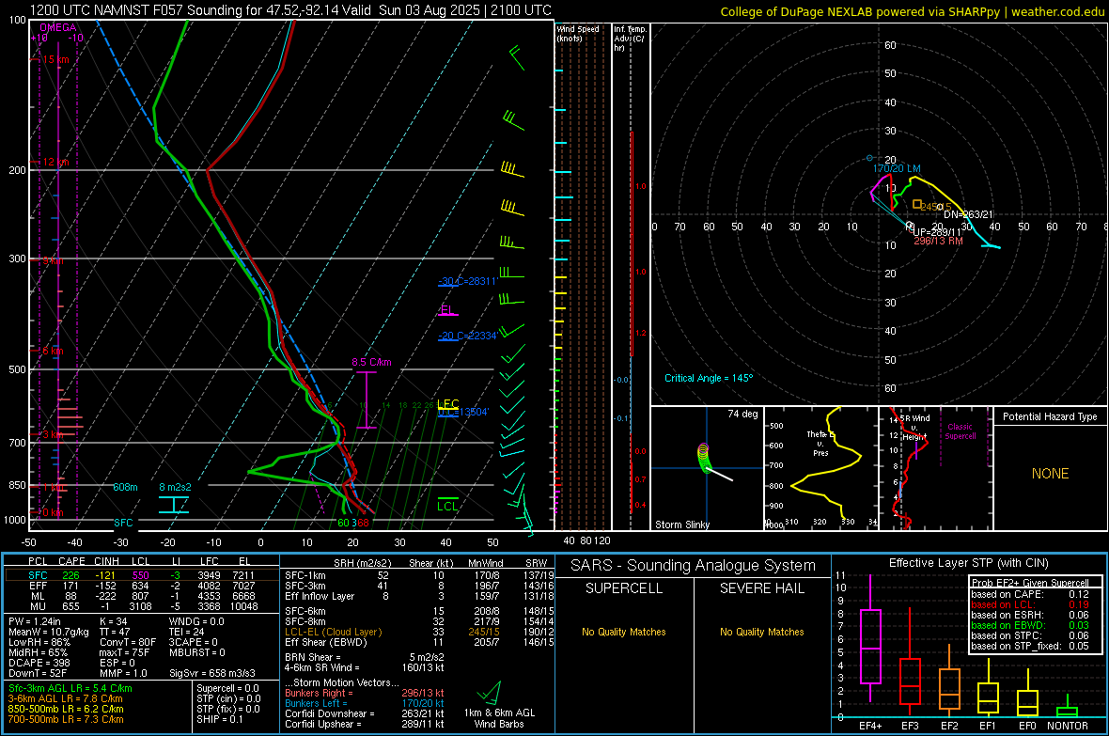This screenshot has width=1109, height=736.
Task: Click the NONE hazard type value
Action: pyautogui.click(x=1050, y=474)
